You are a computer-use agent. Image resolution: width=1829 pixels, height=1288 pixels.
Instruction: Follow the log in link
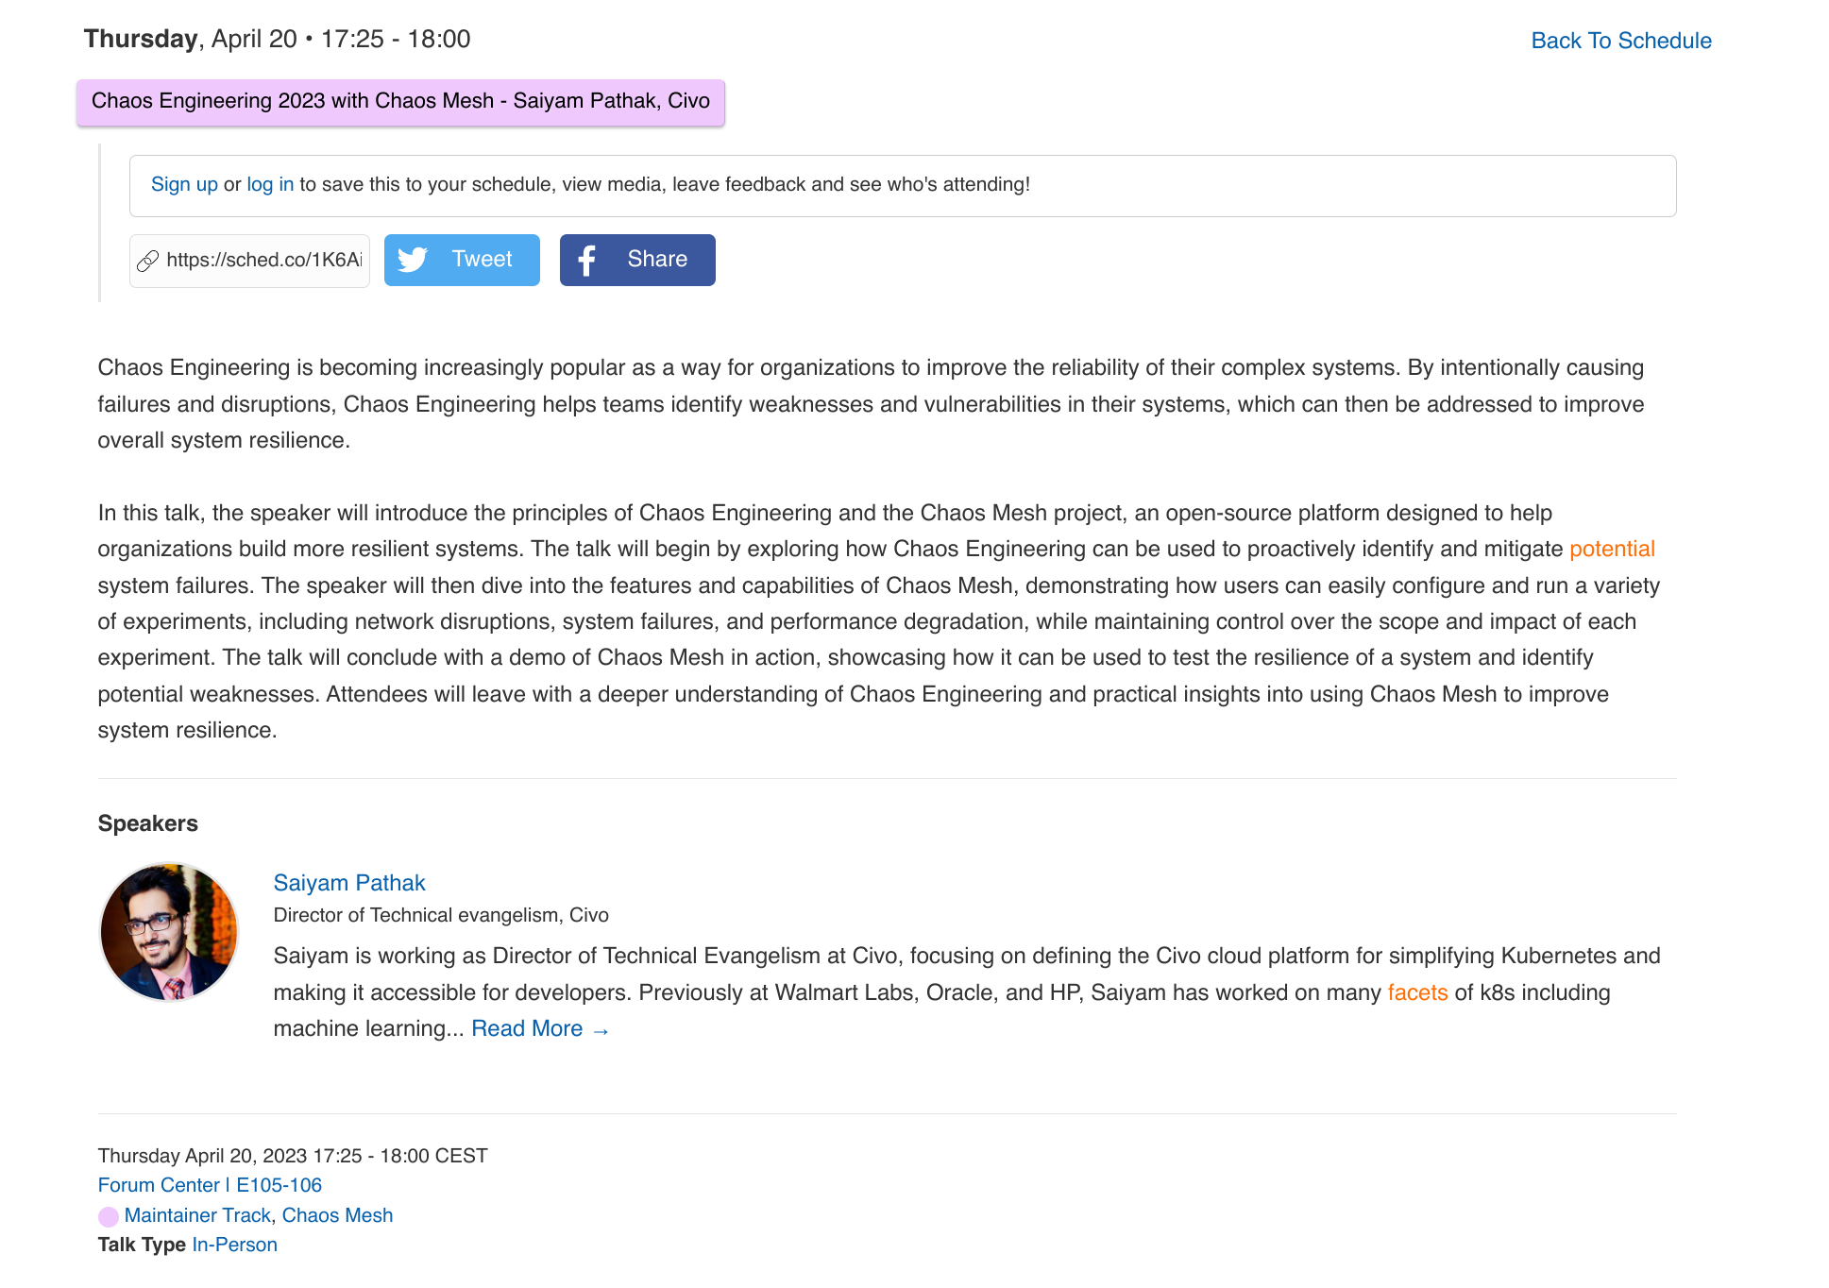(x=270, y=184)
